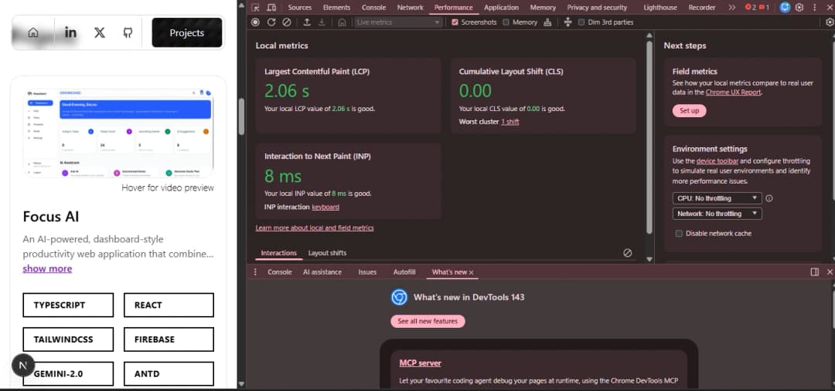This screenshot has width=835, height=391.
Task: Click the Focus AI project thumbnail
Action: tap(118, 132)
